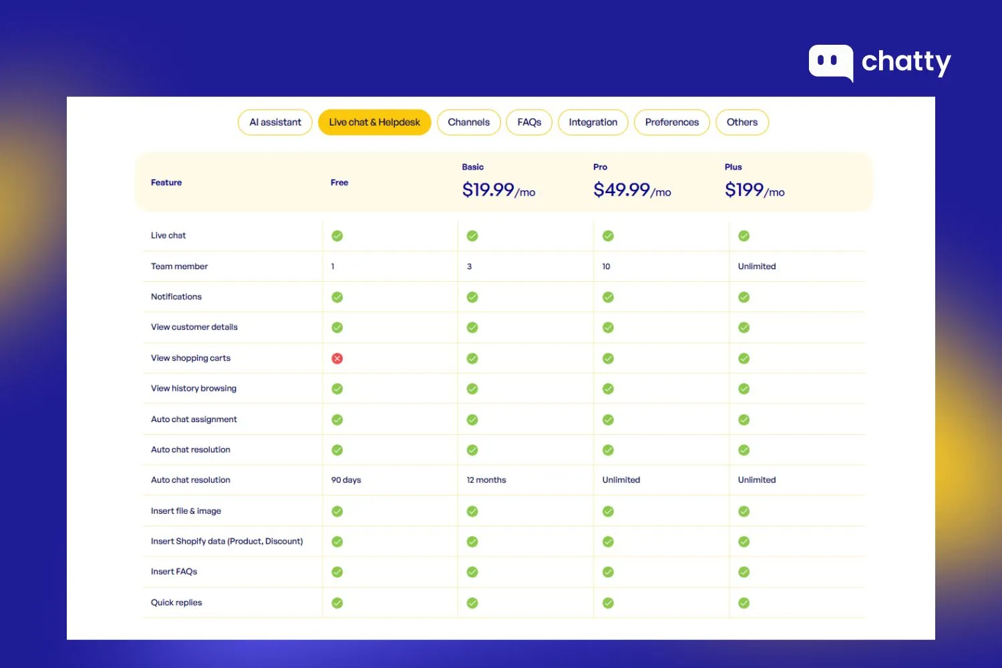Switch to the Integration tab

(593, 122)
